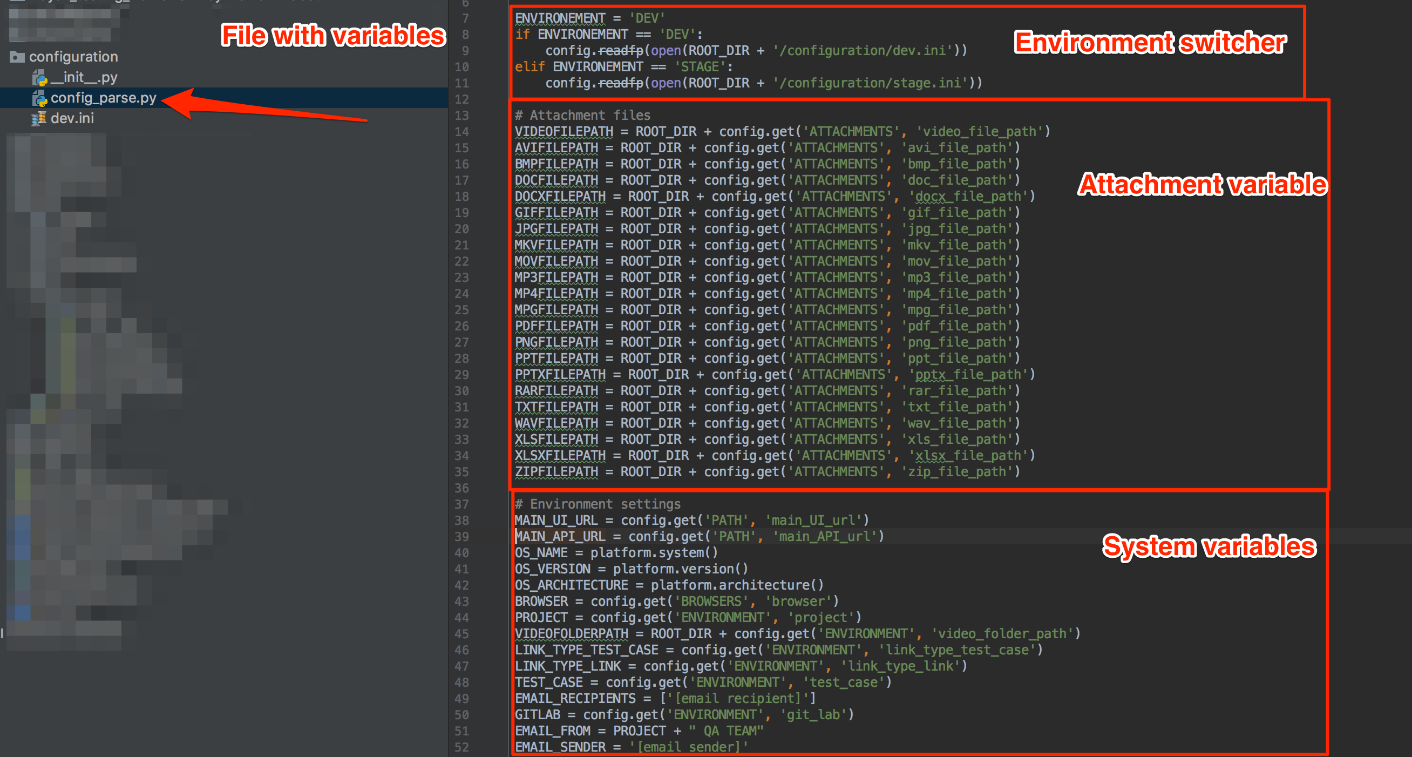
Task: Click 'test_case' string on line 48
Action: 844,682
